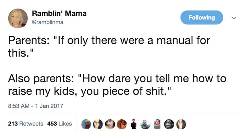Open the standing uniformed figure avatar
240x132 pixels.
(134, 124)
